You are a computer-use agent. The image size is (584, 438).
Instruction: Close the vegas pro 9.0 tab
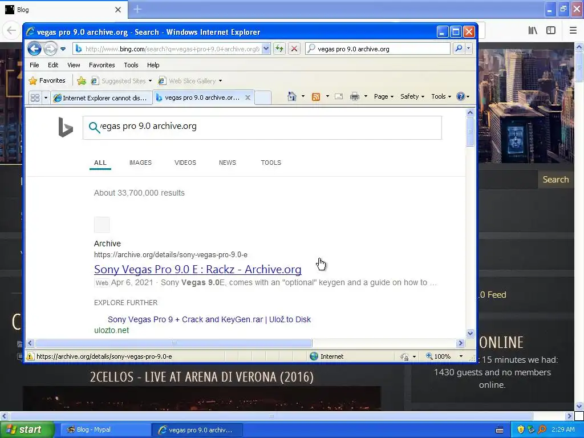pos(248,98)
